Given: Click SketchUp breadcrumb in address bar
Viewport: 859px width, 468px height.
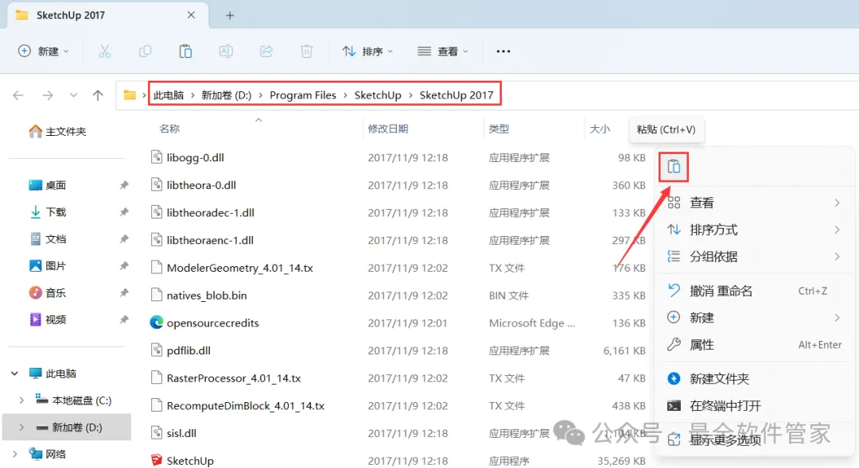Looking at the screenshot, I should pos(378,95).
